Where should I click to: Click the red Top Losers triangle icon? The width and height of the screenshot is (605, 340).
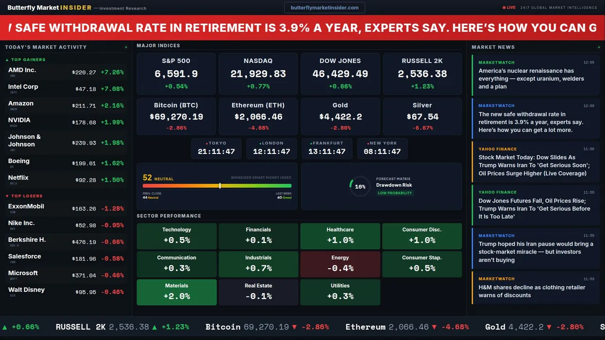pos(7,196)
